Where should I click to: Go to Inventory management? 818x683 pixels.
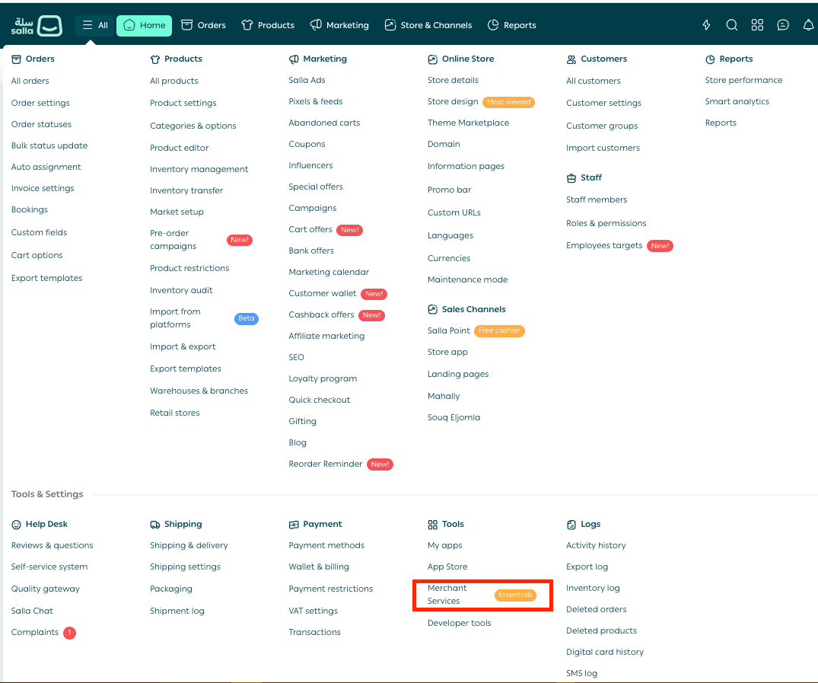(x=199, y=169)
